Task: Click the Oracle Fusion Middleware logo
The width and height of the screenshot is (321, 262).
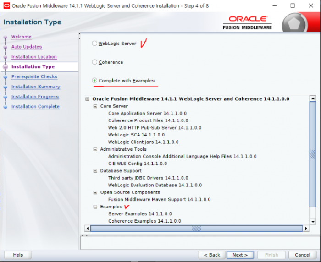Action: coord(247,23)
